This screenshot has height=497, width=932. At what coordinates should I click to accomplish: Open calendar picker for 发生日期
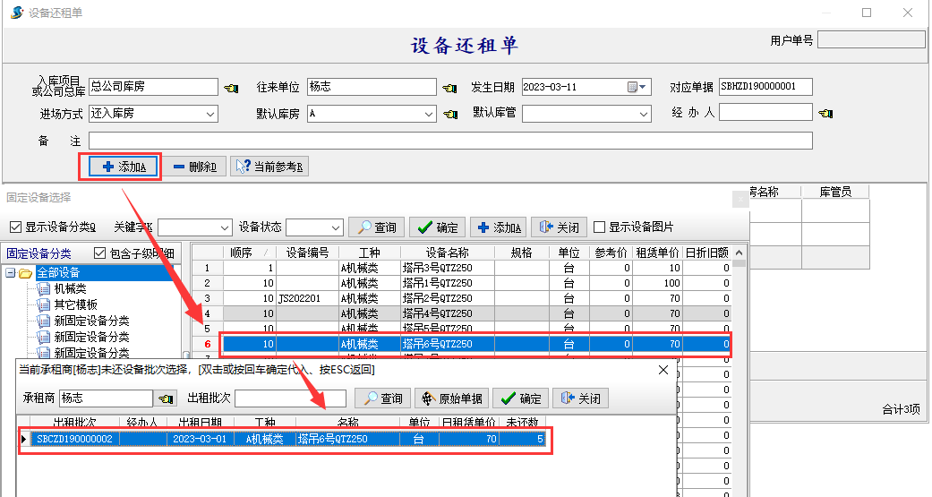coord(632,88)
